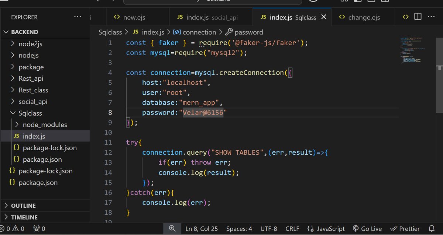Click the EXPLORER panel title

click(24, 17)
